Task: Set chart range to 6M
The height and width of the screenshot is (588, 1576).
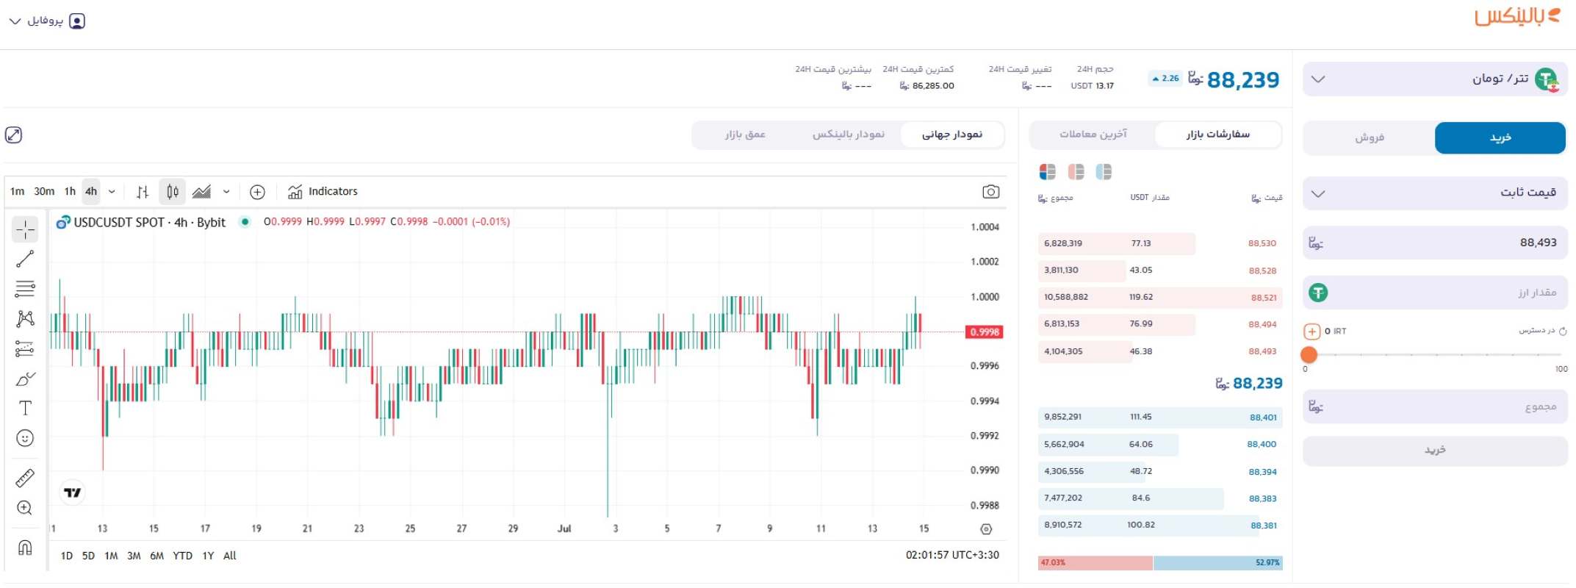Action: pos(156,556)
